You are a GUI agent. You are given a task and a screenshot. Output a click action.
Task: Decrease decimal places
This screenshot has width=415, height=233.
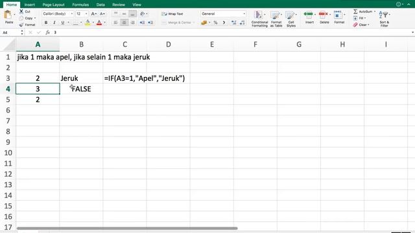[243, 23]
